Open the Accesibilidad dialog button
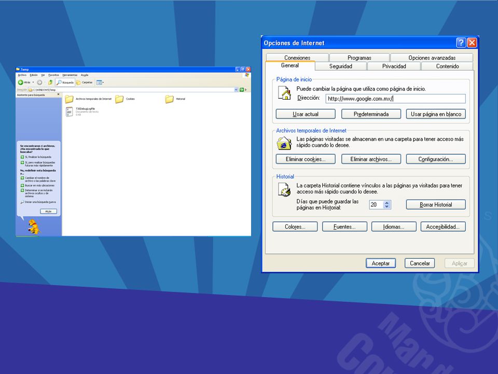This screenshot has width=498, height=374. [x=443, y=227]
